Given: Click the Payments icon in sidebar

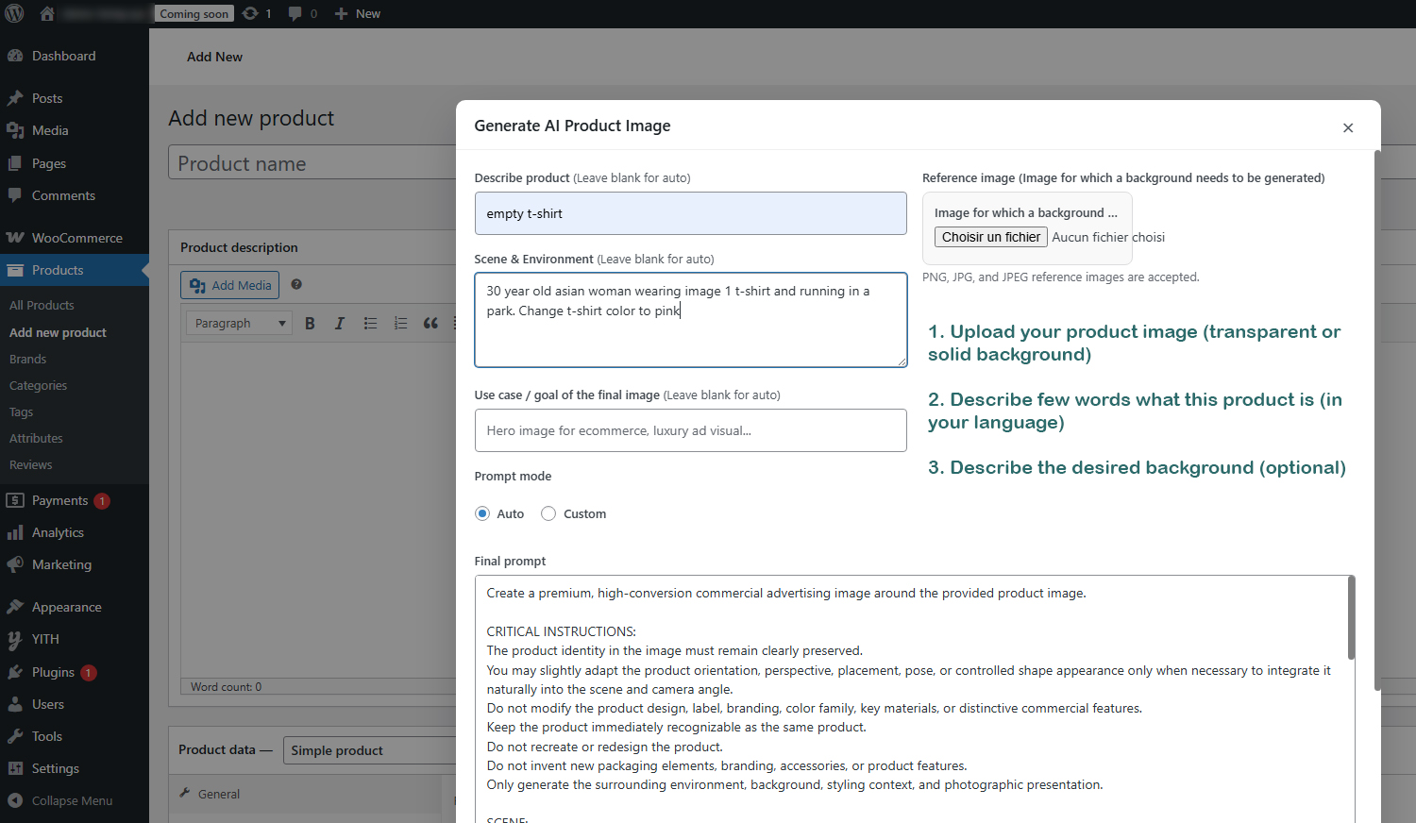Looking at the screenshot, I should 15,500.
